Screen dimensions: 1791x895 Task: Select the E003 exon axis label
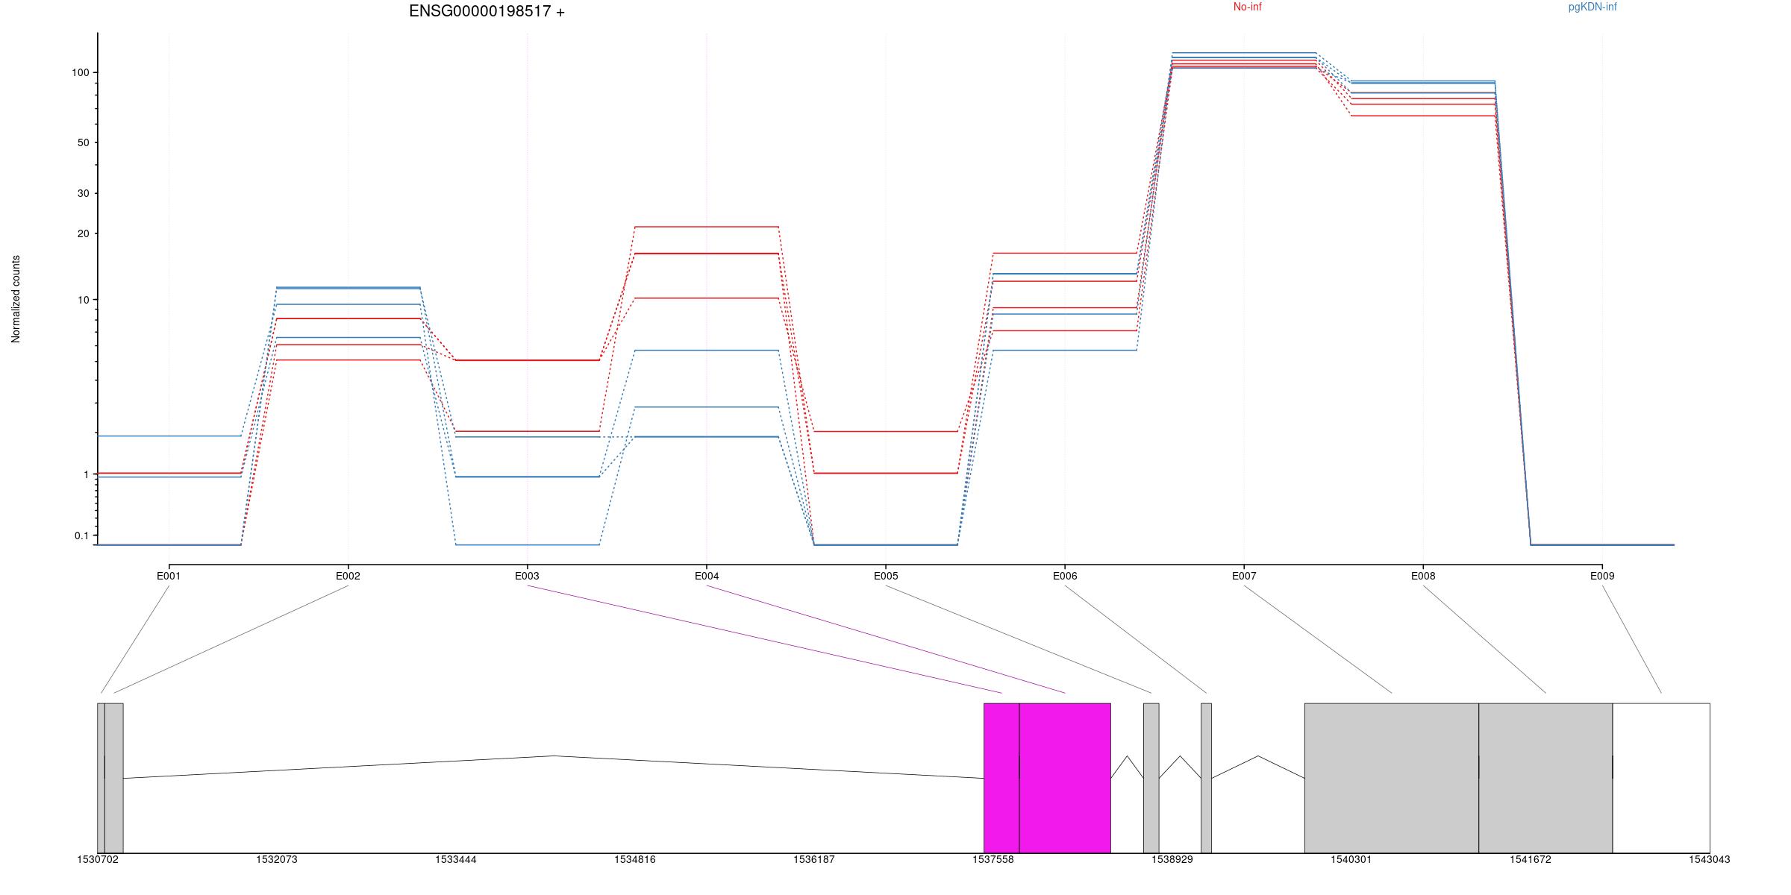tap(527, 576)
